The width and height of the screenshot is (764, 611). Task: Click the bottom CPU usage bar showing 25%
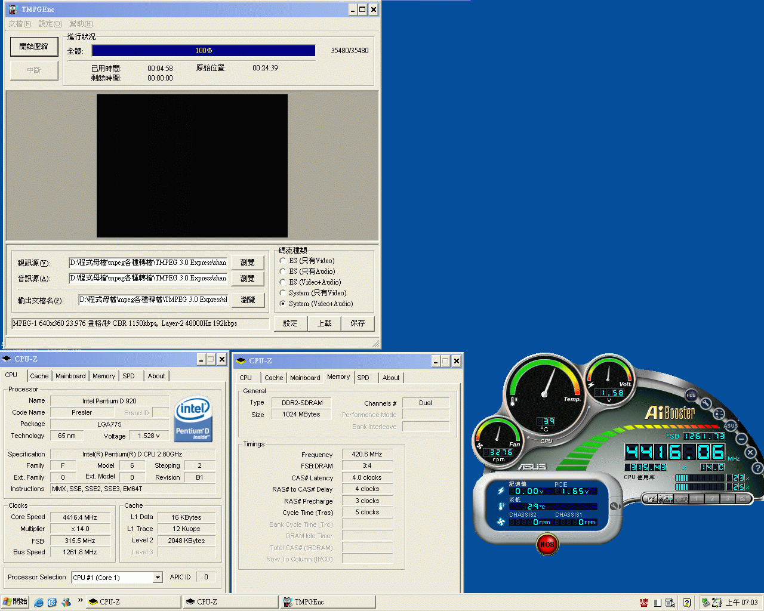point(700,487)
